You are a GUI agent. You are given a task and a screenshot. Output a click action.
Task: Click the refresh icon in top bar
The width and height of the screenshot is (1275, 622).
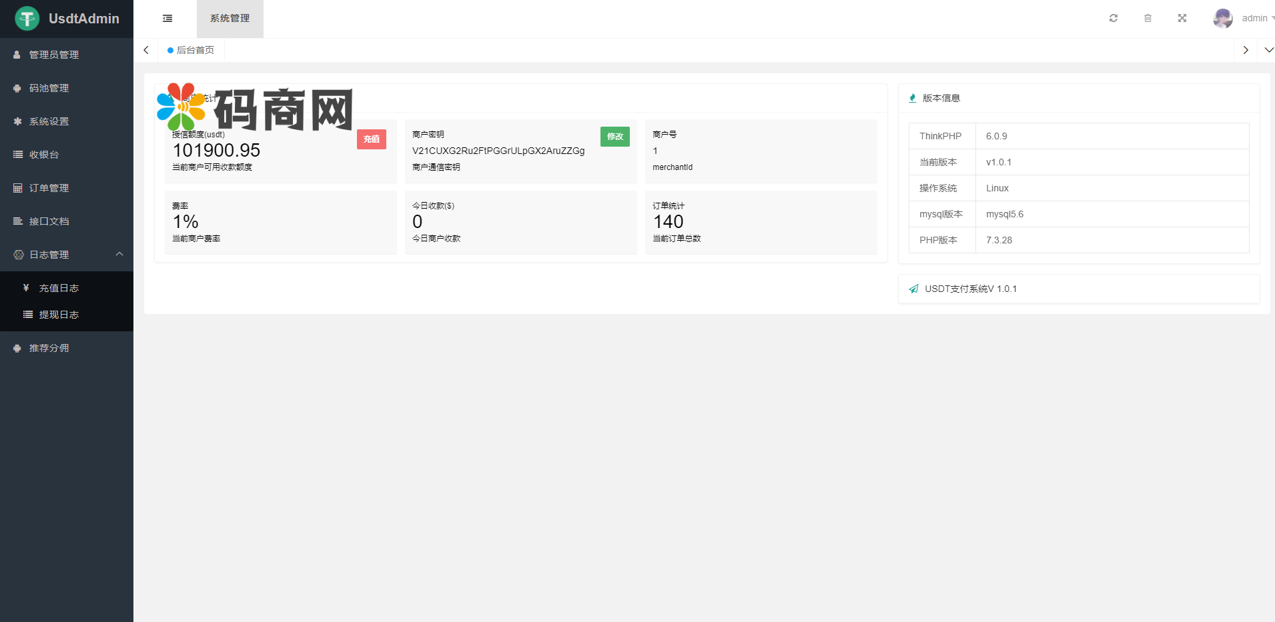tap(1114, 19)
